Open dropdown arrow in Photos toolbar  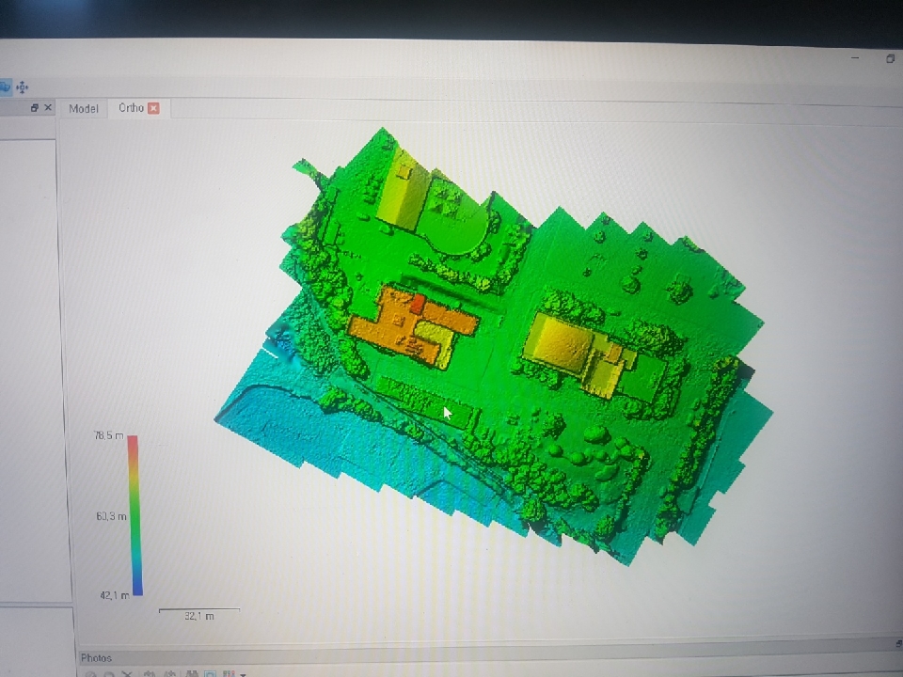243,674
